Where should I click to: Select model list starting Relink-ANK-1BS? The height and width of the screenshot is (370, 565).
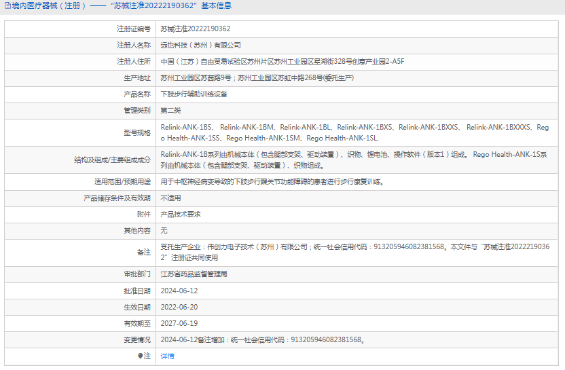click(354, 132)
